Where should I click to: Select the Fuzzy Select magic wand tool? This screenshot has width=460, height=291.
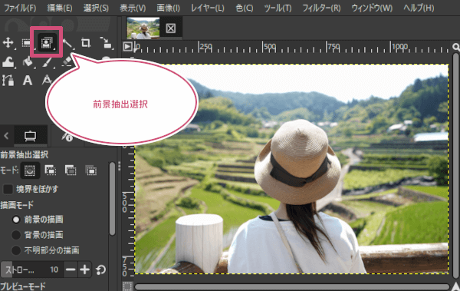[x=67, y=44]
